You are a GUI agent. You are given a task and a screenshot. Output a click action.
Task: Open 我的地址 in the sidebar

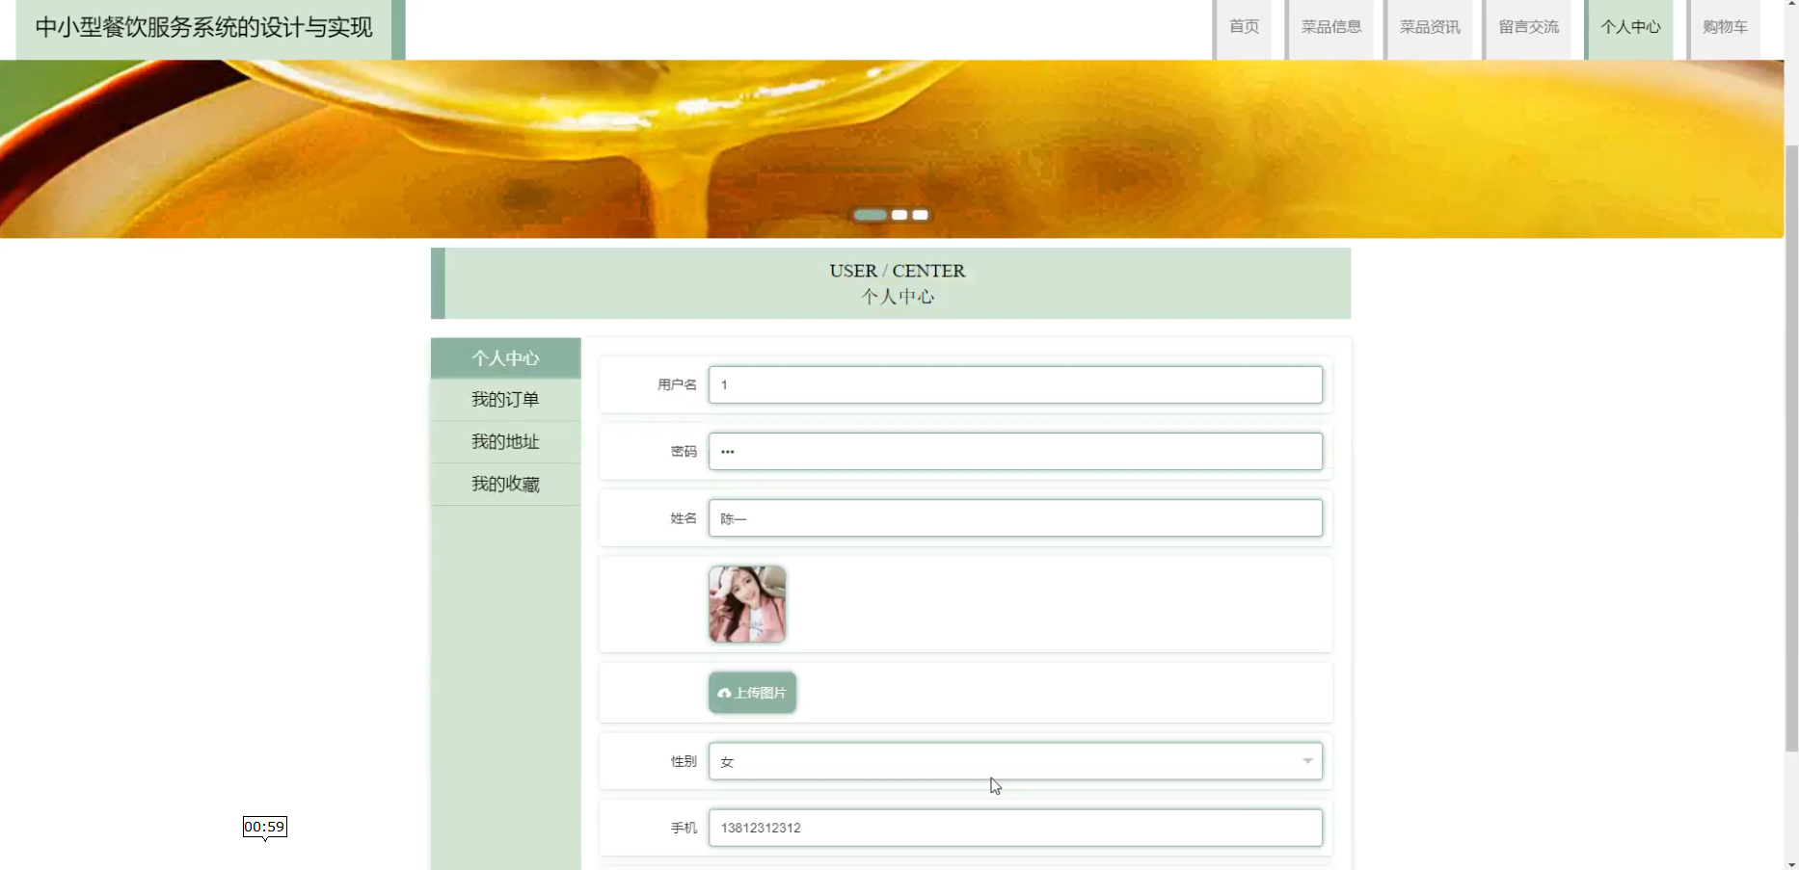point(505,442)
